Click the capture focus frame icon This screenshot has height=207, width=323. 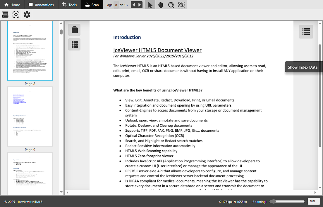[16, 15]
